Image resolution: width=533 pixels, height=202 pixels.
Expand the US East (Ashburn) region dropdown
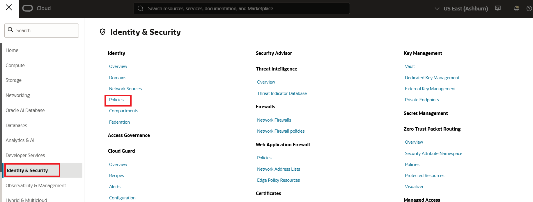click(x=461, y=8)
